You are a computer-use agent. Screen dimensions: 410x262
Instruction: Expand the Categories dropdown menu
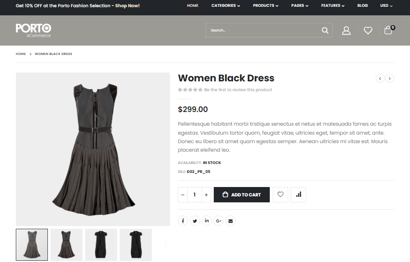pos(226,6)
